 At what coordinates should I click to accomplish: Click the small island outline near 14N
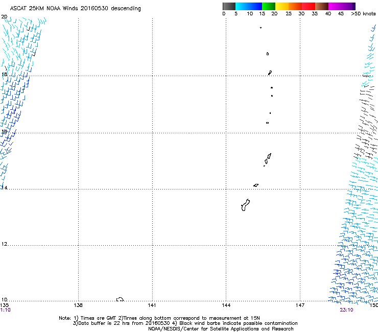pyautogui.click(x=256, y=185)
